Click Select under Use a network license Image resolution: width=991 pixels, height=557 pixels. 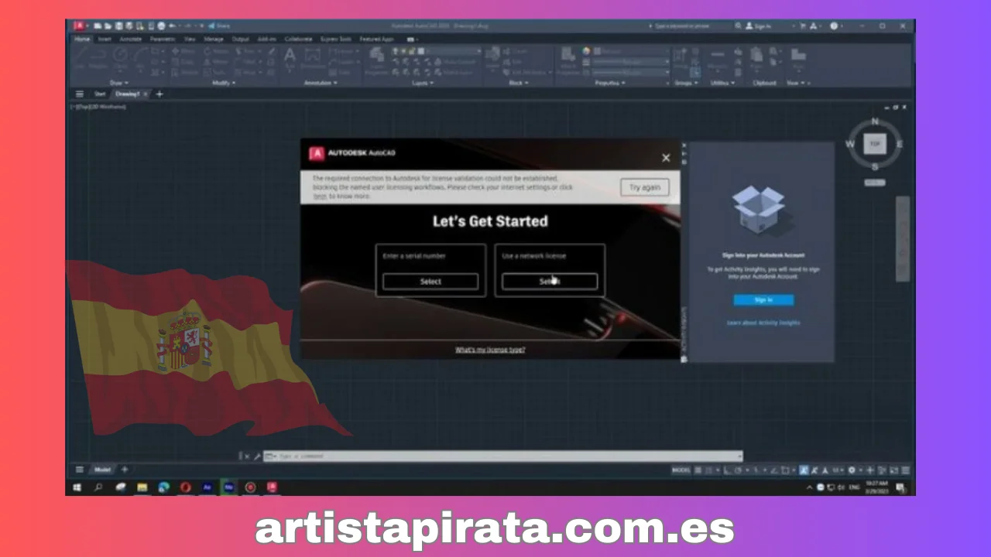tap(549, 282)
